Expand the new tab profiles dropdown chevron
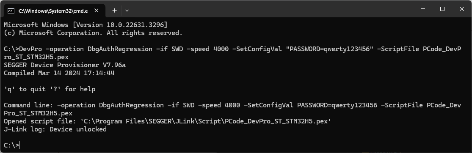 127,10
